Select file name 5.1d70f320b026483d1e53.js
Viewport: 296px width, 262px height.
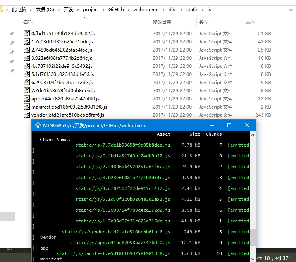tap(63, 74)
